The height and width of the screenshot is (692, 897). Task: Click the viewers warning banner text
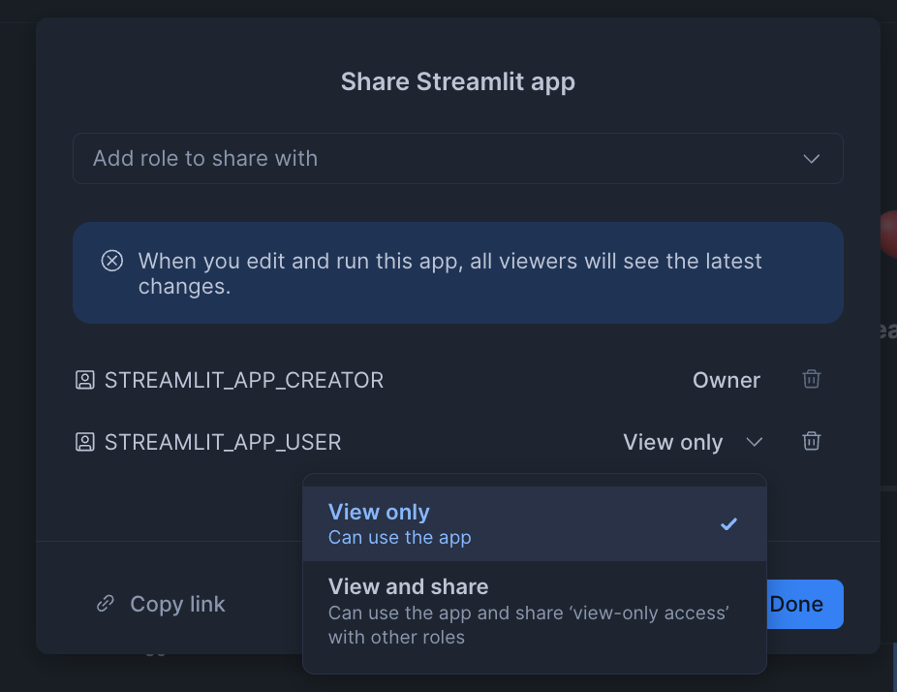(450, 272)
